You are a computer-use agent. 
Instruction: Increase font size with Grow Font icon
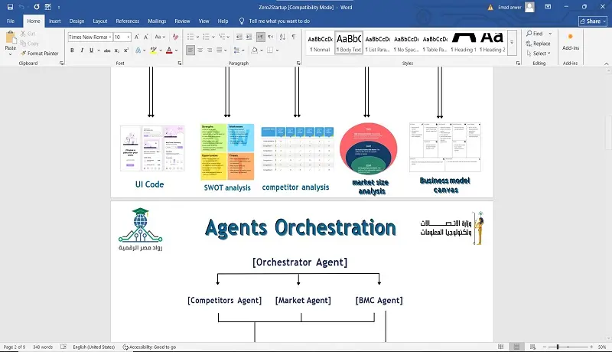point(137,37)
